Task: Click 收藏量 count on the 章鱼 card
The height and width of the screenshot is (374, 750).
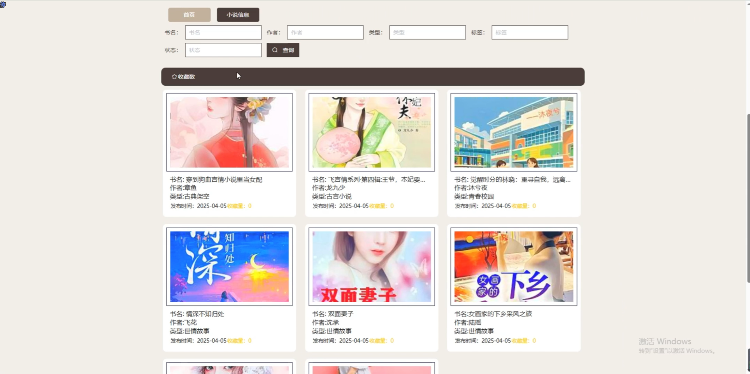Action: (x=239, y=206)
